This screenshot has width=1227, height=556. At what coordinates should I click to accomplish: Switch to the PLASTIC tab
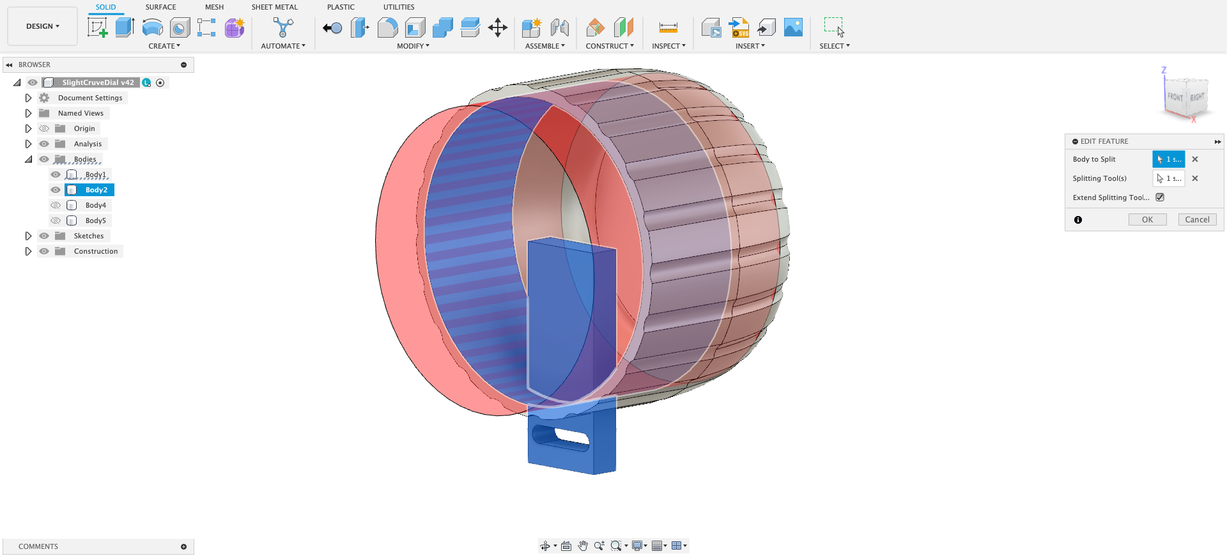(341, 7)
